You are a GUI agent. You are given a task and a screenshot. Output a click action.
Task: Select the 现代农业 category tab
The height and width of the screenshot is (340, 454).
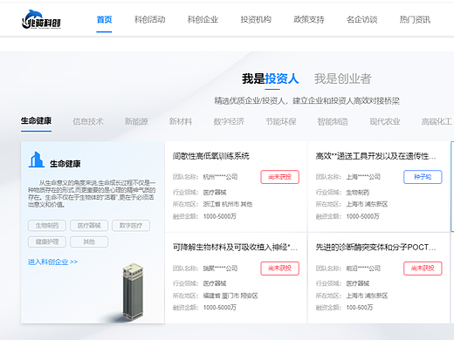coord(385,121)
